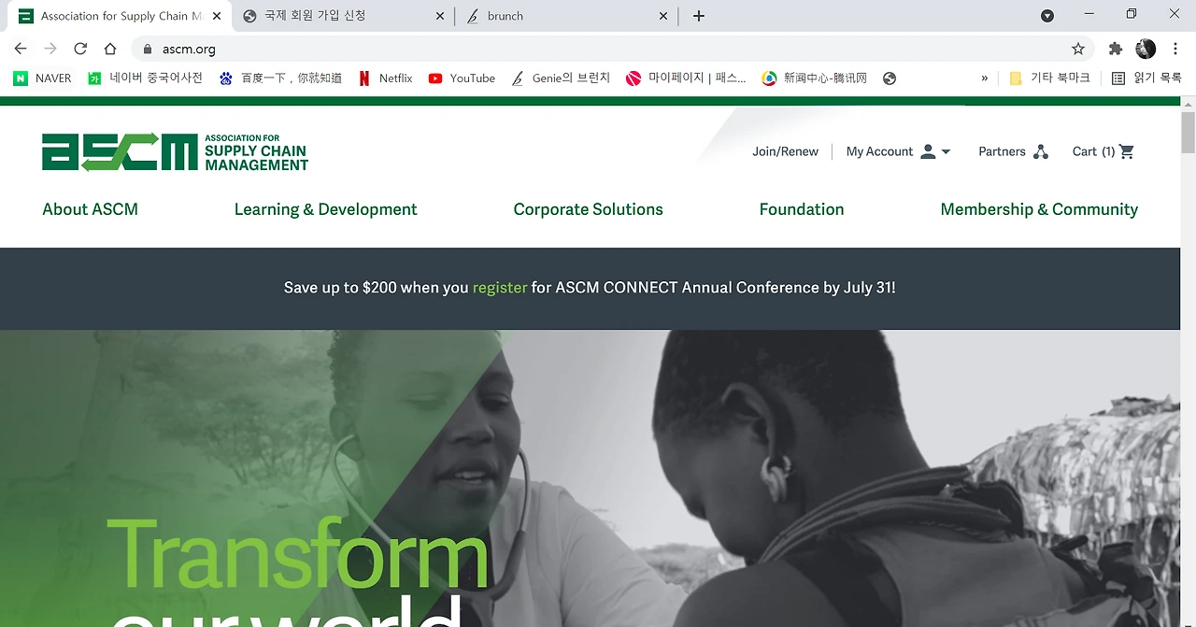Click the Join/Renew link
The image size is (1196, 627).
[785, 151]
